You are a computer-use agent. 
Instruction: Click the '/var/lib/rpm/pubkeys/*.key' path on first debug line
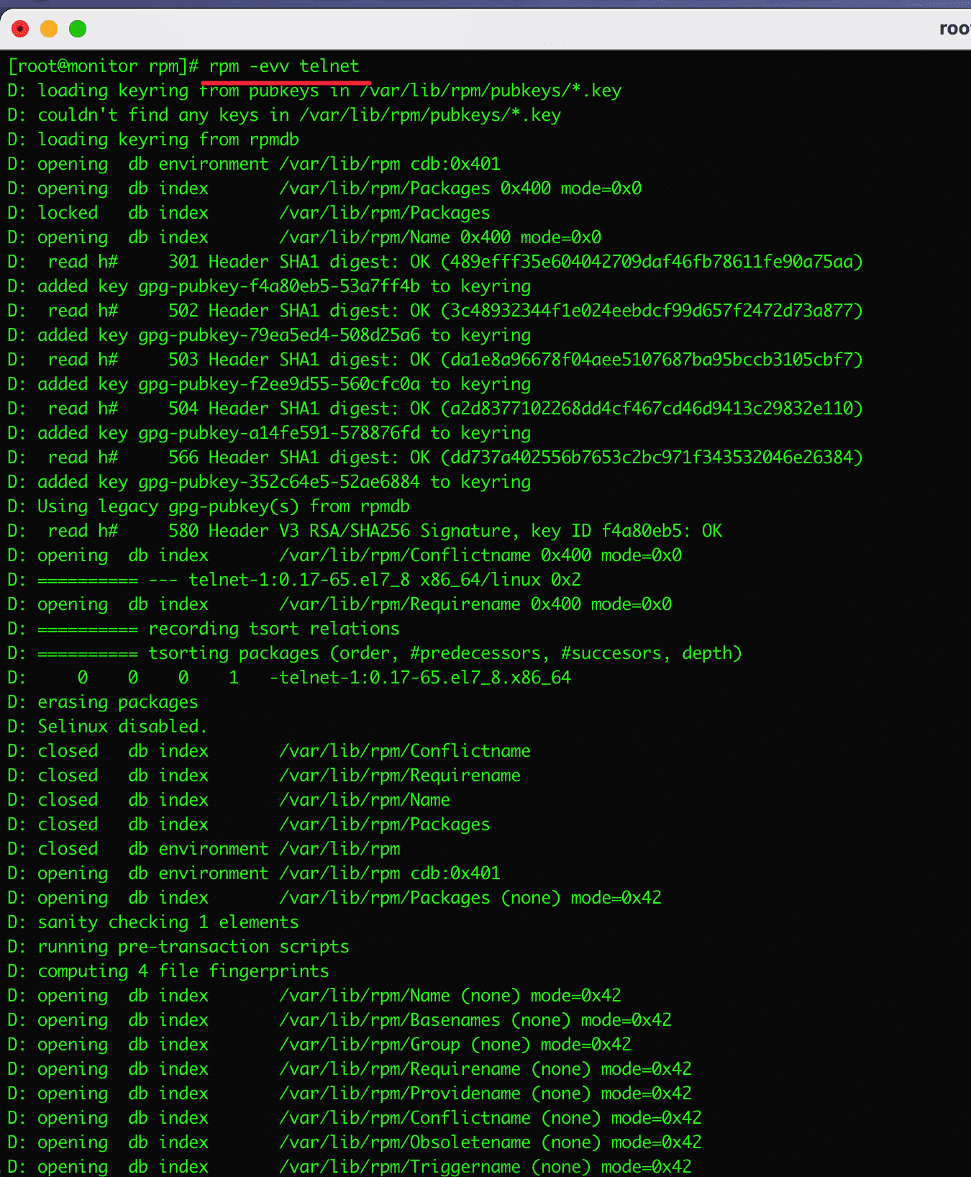[491, 91]
